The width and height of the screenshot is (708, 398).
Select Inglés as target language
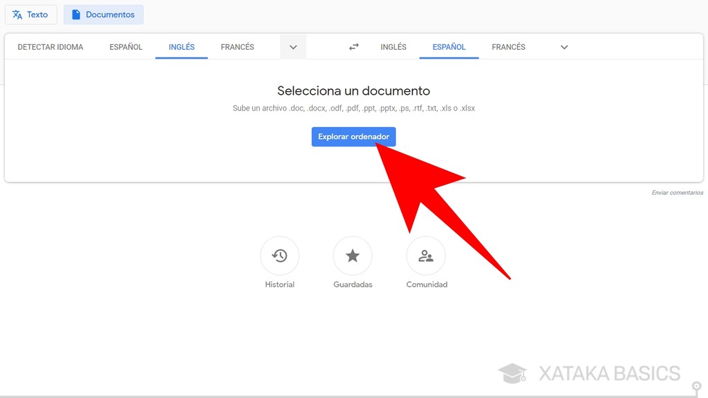[x=393, y=46]
